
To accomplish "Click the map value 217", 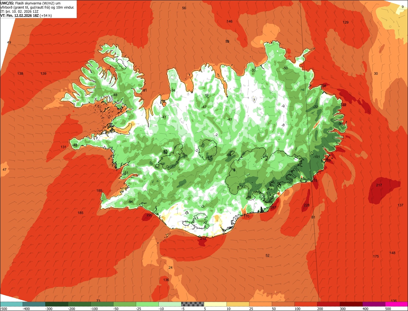I will point(379,185).
